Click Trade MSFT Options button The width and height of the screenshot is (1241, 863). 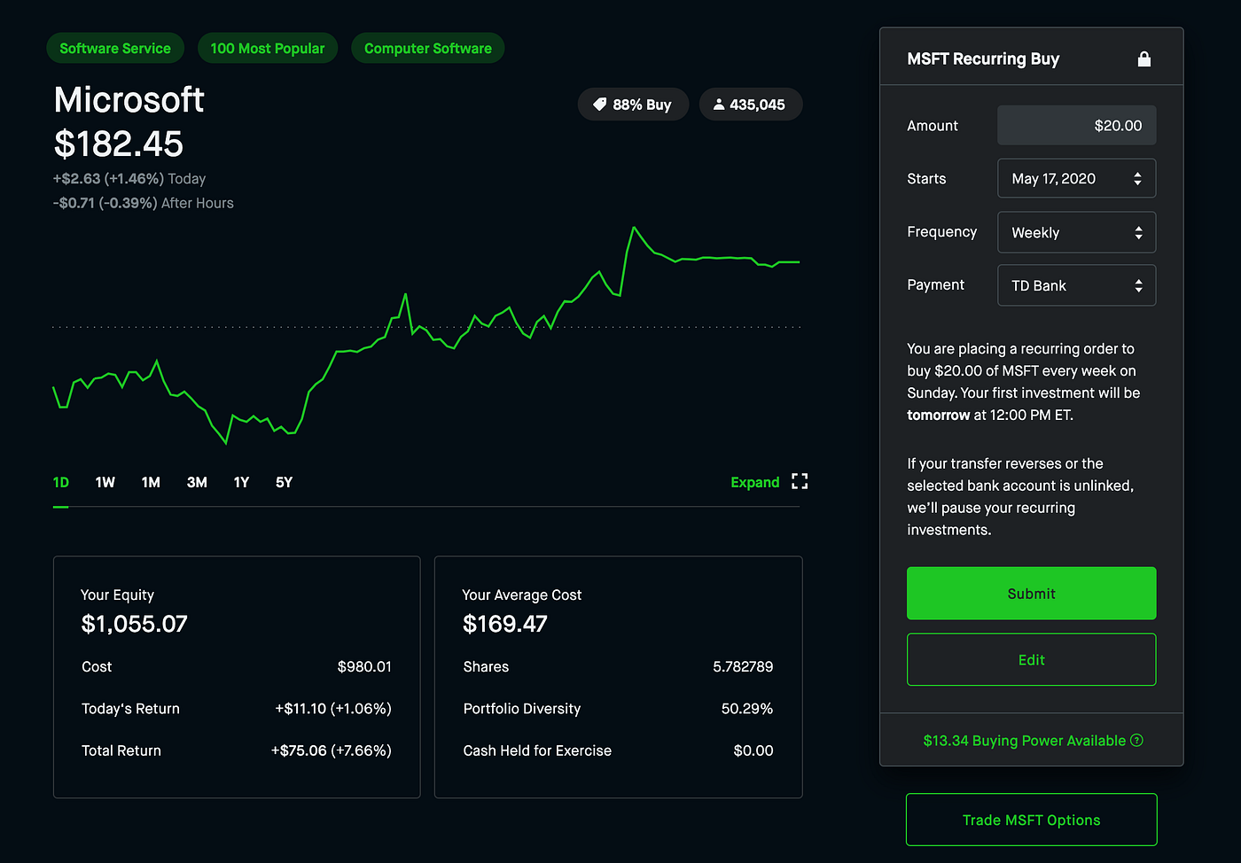point(1031,820)
